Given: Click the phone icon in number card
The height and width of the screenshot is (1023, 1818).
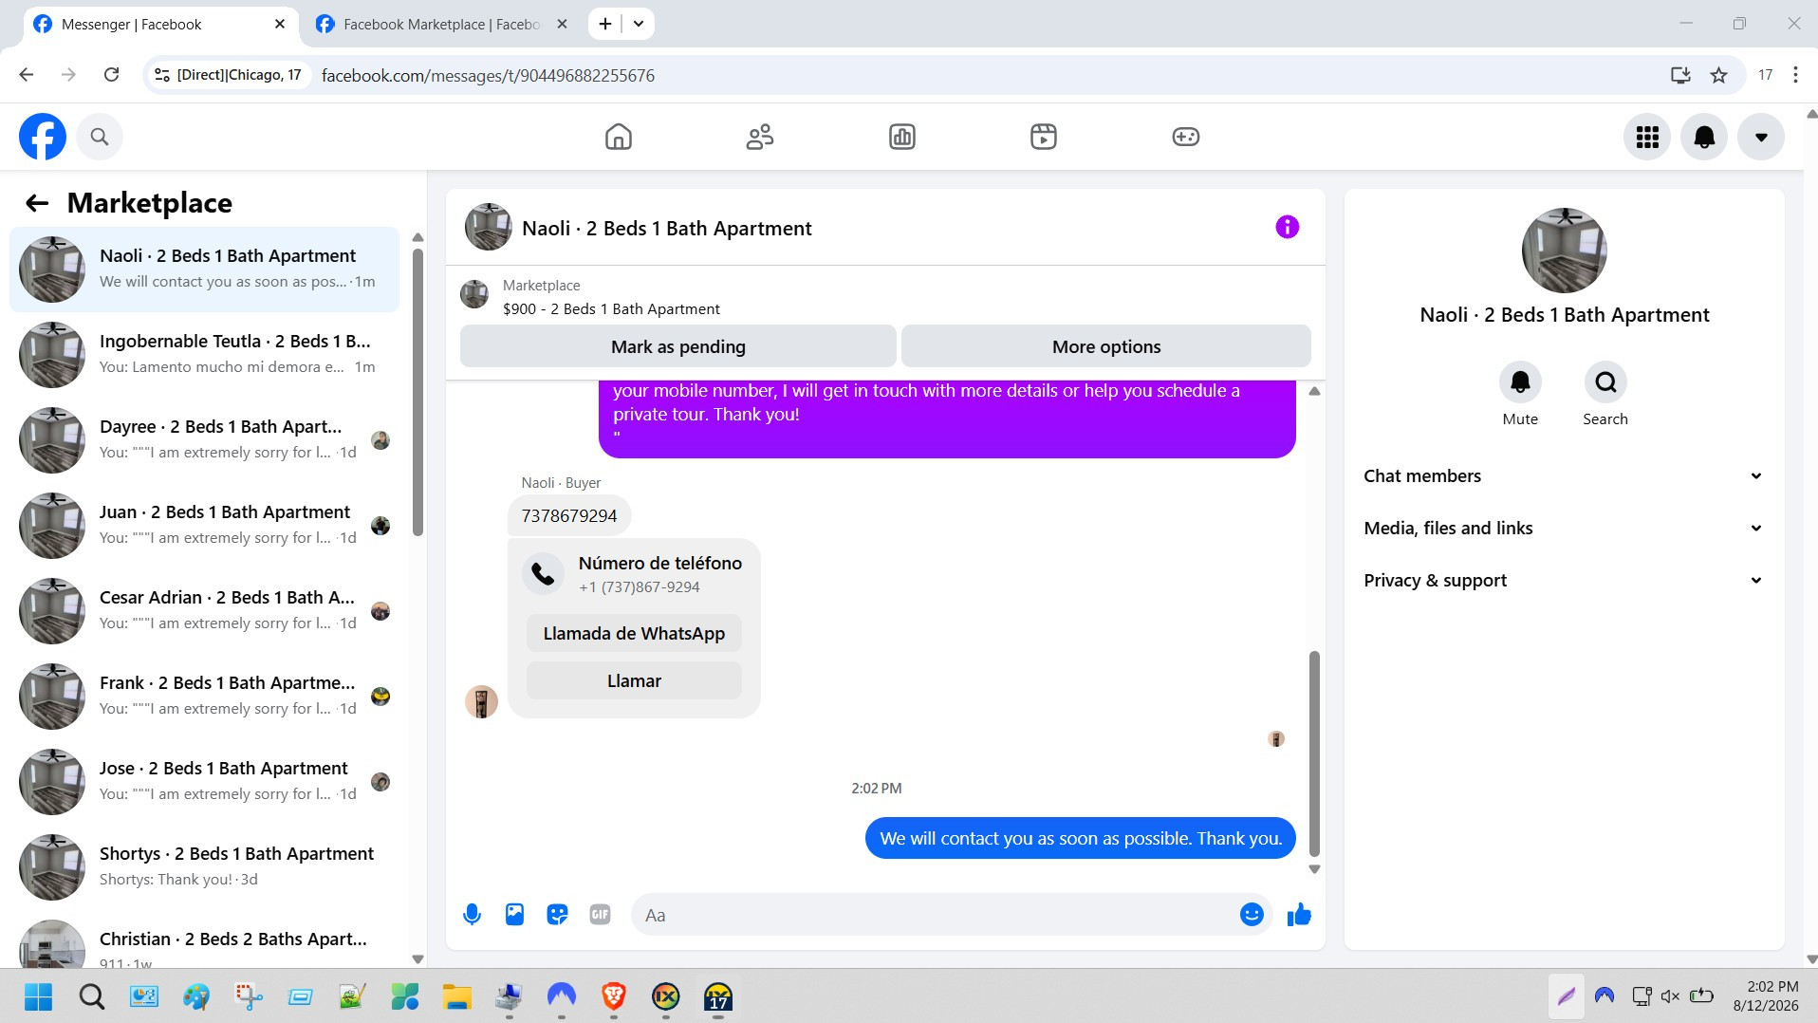Looking at the screenshot, I should [543, 573].
